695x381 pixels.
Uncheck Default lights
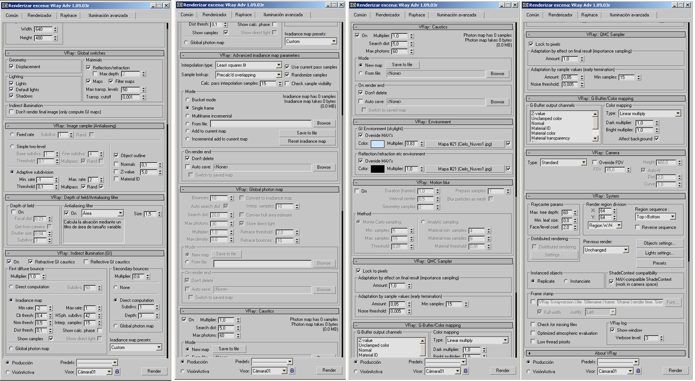coord(11,90)
